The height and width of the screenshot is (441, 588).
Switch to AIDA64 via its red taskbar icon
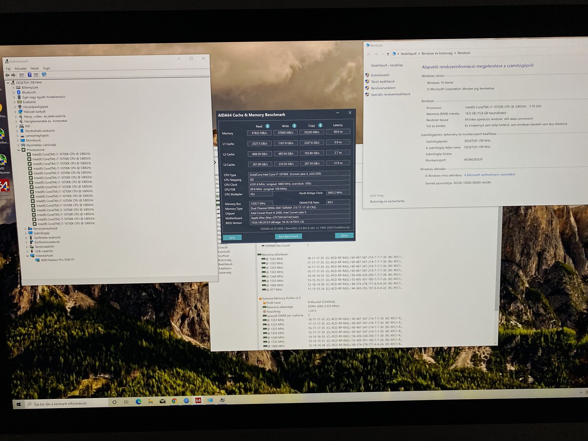(x=198, y=400)
